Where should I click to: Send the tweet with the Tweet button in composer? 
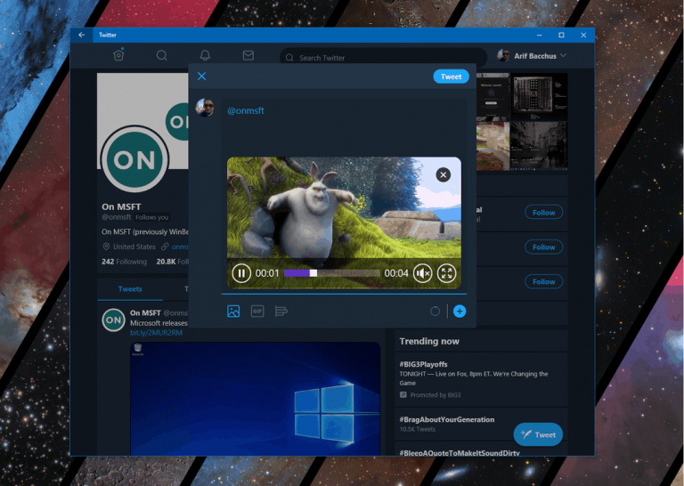point(451,77)
